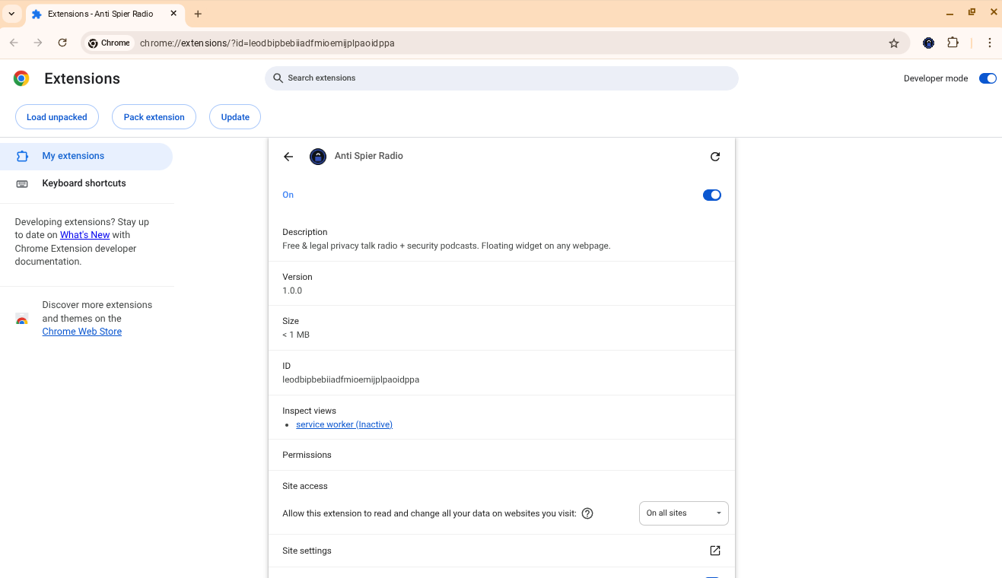Click the Anti Spier Radio logo icon

pyautogui.click(x=318, y=157)
